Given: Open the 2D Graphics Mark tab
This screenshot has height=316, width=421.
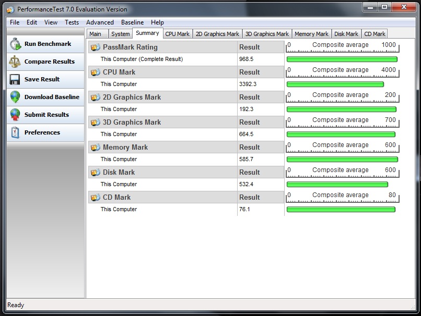Looking at the screenshot, I should click(217, 34).
